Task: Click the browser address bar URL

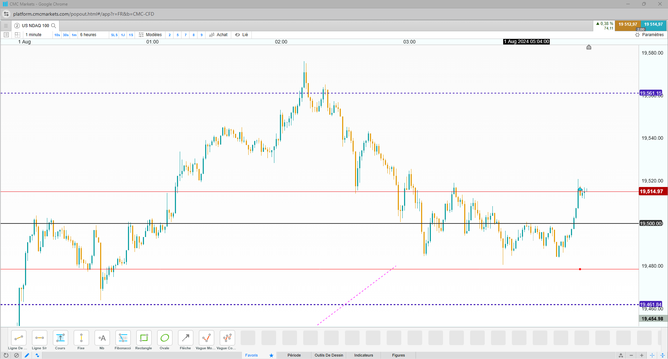Action: point(83,14)
